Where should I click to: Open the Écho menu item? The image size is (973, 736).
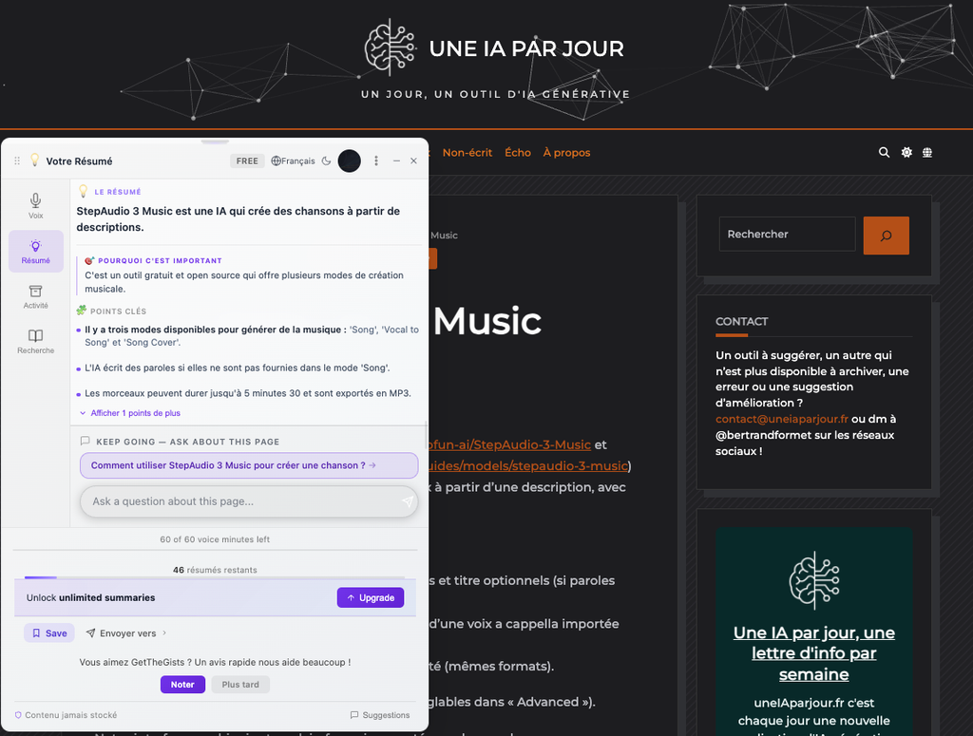pos(518,153)
